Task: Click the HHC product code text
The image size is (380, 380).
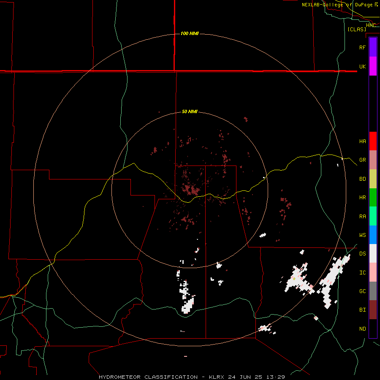Action: pyautogui.click(x=371, y=25)
